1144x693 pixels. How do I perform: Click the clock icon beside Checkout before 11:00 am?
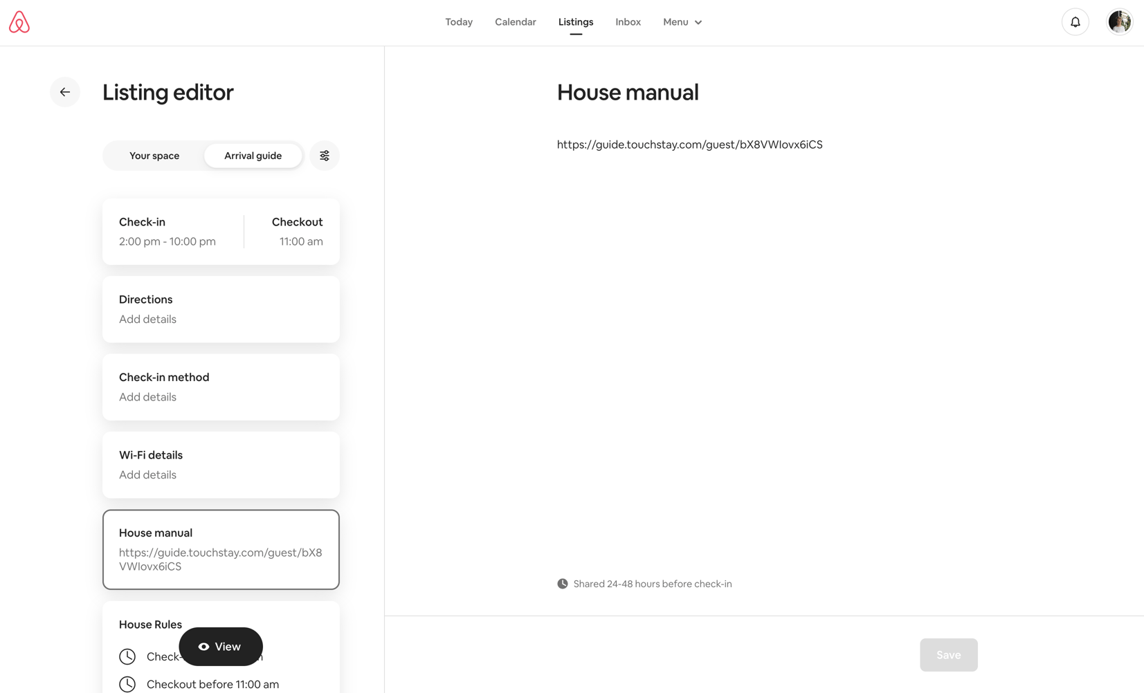pos(127,684)
